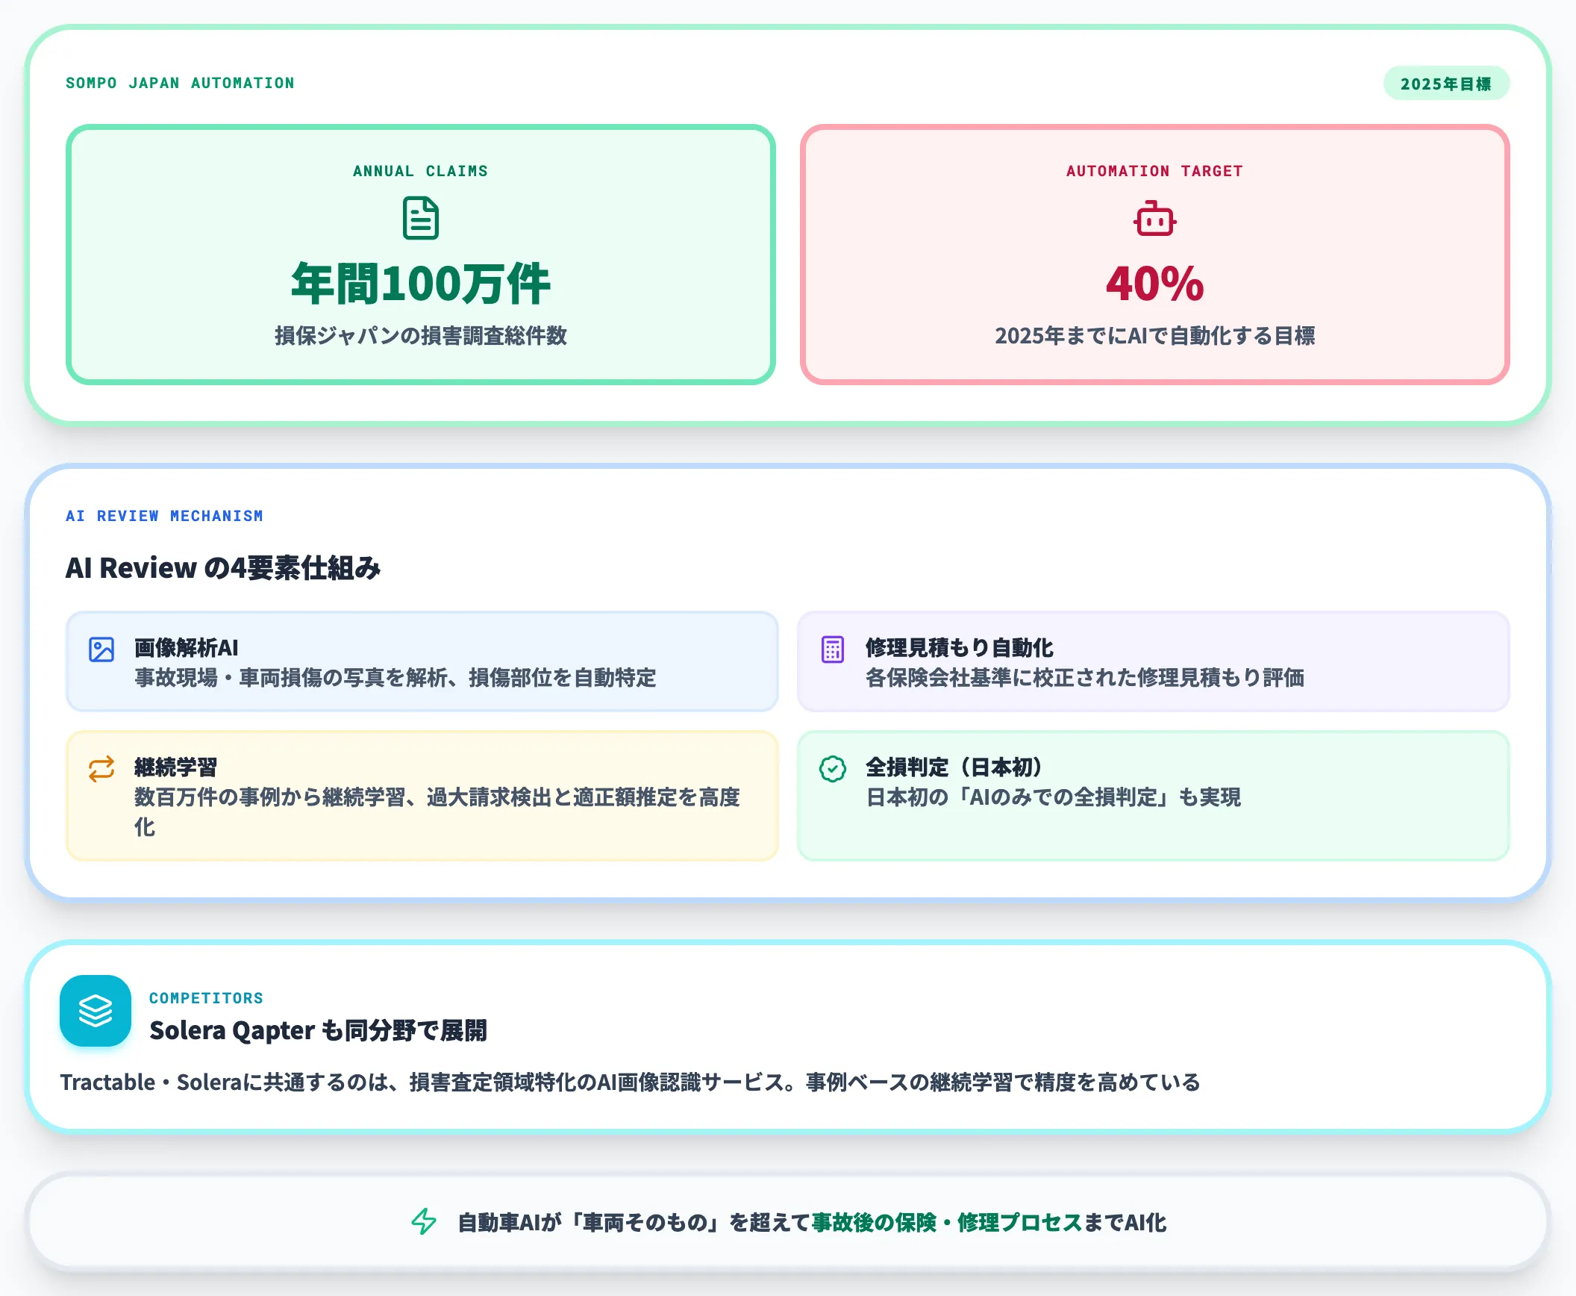Image resolution: width=1576 pixels, height=1296 pixels.
Task: Click the SOMPO JAPAN AUTOMATION label
Action: [x=180, y=83]
